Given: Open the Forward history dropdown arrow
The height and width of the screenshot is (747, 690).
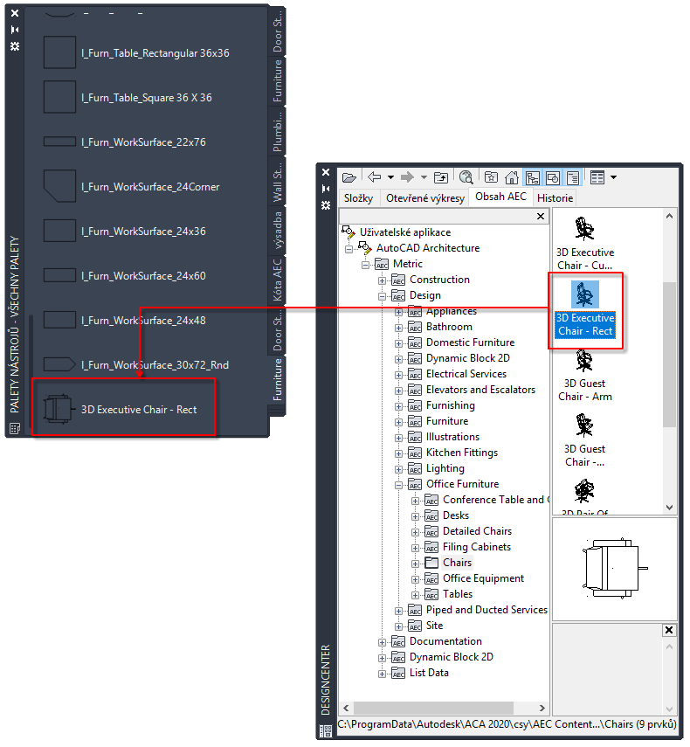Looking at the screenshot, I should point(424,177).
